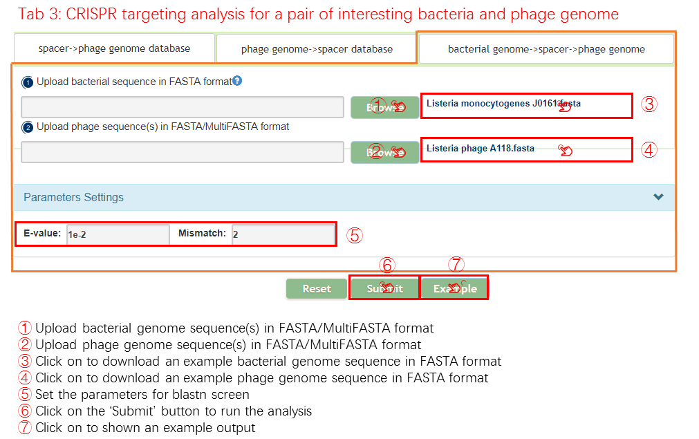The height and width of the screenshot is (439, 699).
Task: Focus the E-value input box
Action: tap(116, 234)
